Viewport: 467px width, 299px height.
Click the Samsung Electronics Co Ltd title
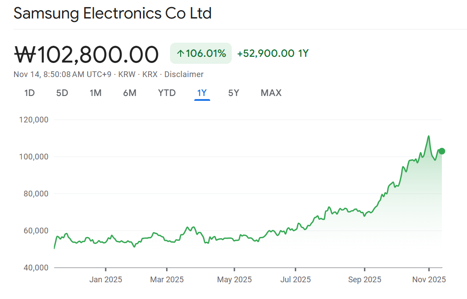pos(112,13)
